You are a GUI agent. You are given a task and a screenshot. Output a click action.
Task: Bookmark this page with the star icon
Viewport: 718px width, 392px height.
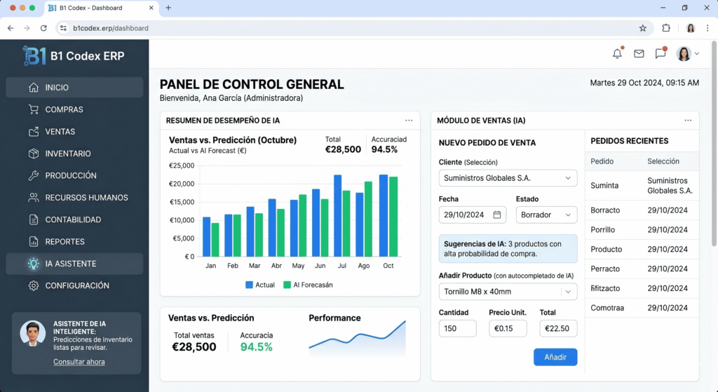click(x=643, y=28)
